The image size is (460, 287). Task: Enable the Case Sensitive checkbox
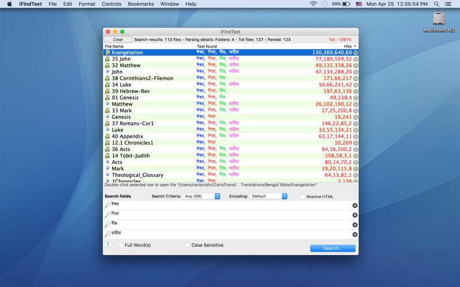click(188, 245)
